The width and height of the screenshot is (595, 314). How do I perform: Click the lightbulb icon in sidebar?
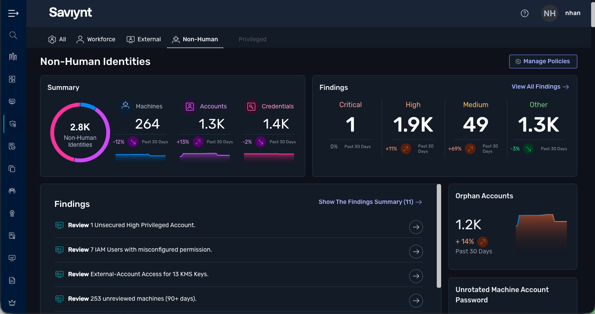tap(12, 213)
